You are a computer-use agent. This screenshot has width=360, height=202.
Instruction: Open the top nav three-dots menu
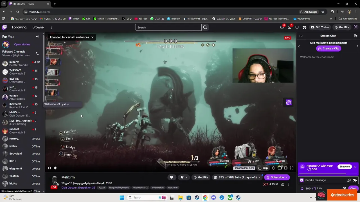click(x=51, y=27)
